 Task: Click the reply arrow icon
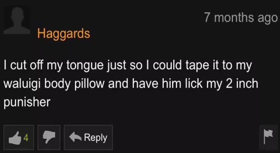[x=75, y=137]
